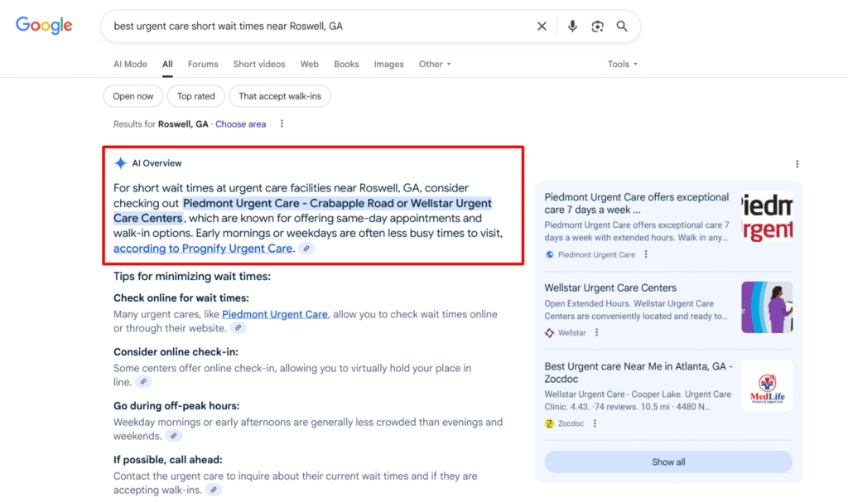Click 'If possible, call ahead:' heading
The width and height of the screenshot is (848, 503).
[167, 460]
